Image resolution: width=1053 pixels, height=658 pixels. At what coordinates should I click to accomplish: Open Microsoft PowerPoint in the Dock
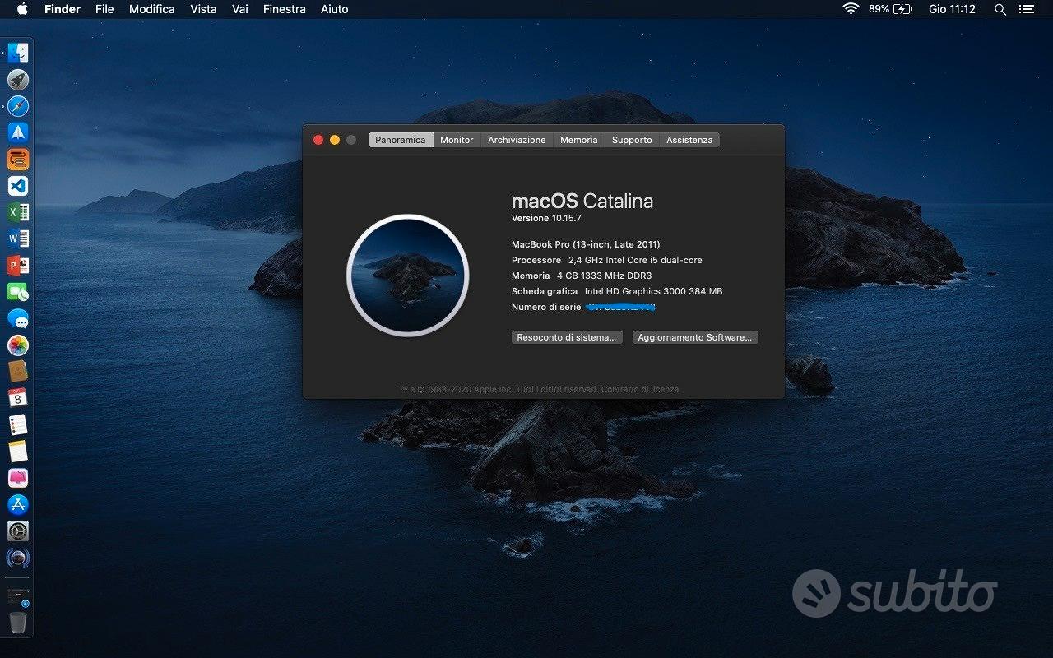pyautogui.click(x=17, y=265)
